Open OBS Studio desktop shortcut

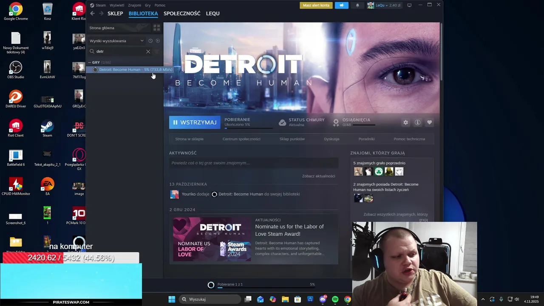(16, 70)
